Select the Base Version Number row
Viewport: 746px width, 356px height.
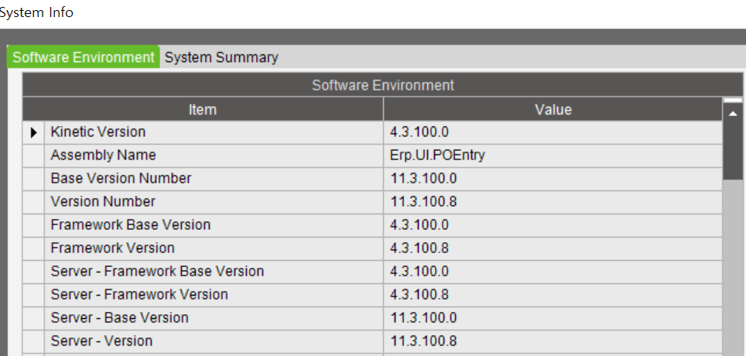[x=372, y=179]
